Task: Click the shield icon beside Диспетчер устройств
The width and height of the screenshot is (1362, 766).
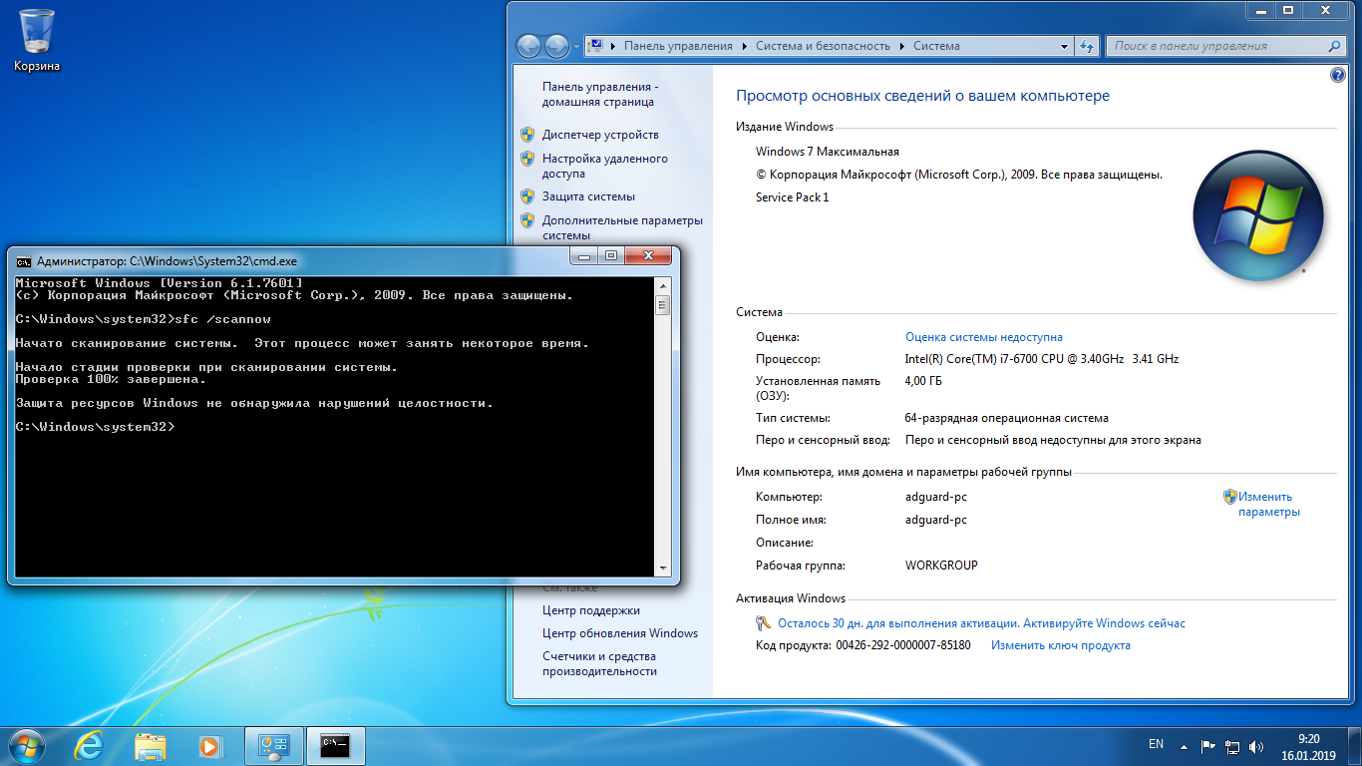Action: 527,135
